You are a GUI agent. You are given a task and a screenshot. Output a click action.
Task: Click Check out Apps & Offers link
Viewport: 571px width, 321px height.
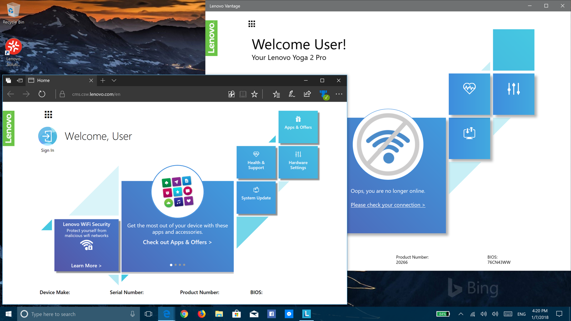coord(177,242)
